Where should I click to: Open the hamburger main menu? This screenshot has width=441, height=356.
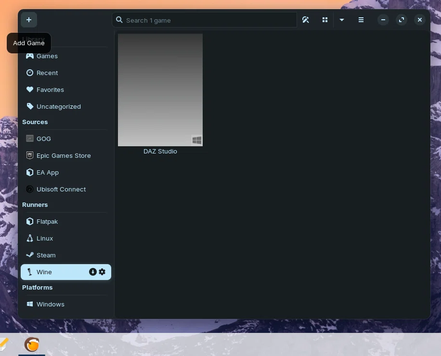point(361,20)
